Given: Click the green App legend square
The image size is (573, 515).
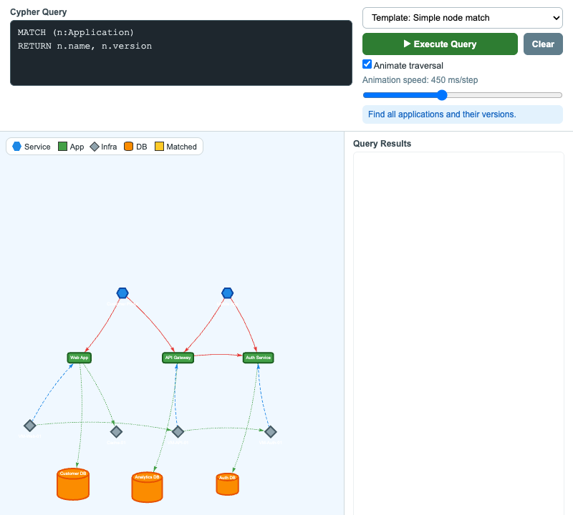Looking at the screenshot, I should [x=62, y=147].
